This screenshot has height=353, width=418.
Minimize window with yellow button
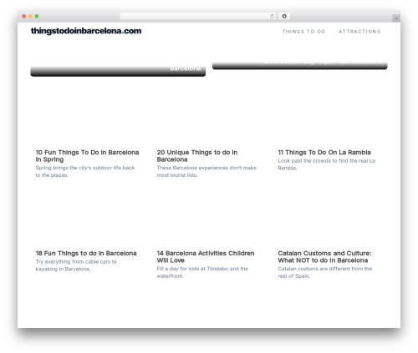(x=30, y=16)
